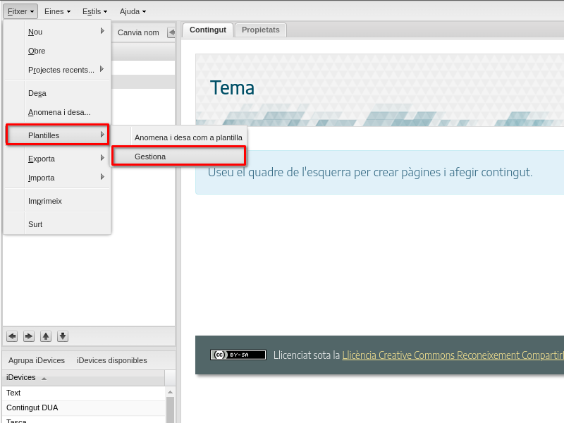Click the move page up arrow icon
564x423 pixels.
pos(45,336)
